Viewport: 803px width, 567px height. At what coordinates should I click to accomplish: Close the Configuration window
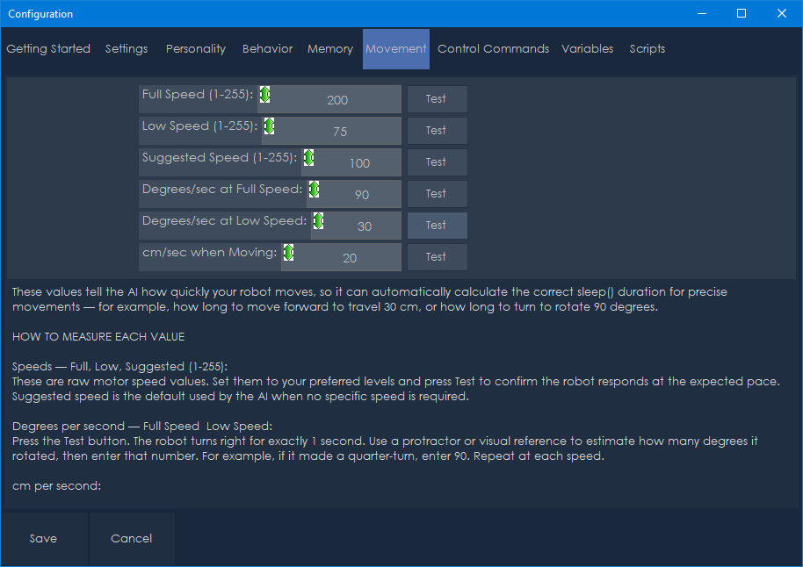click(781, 13)
